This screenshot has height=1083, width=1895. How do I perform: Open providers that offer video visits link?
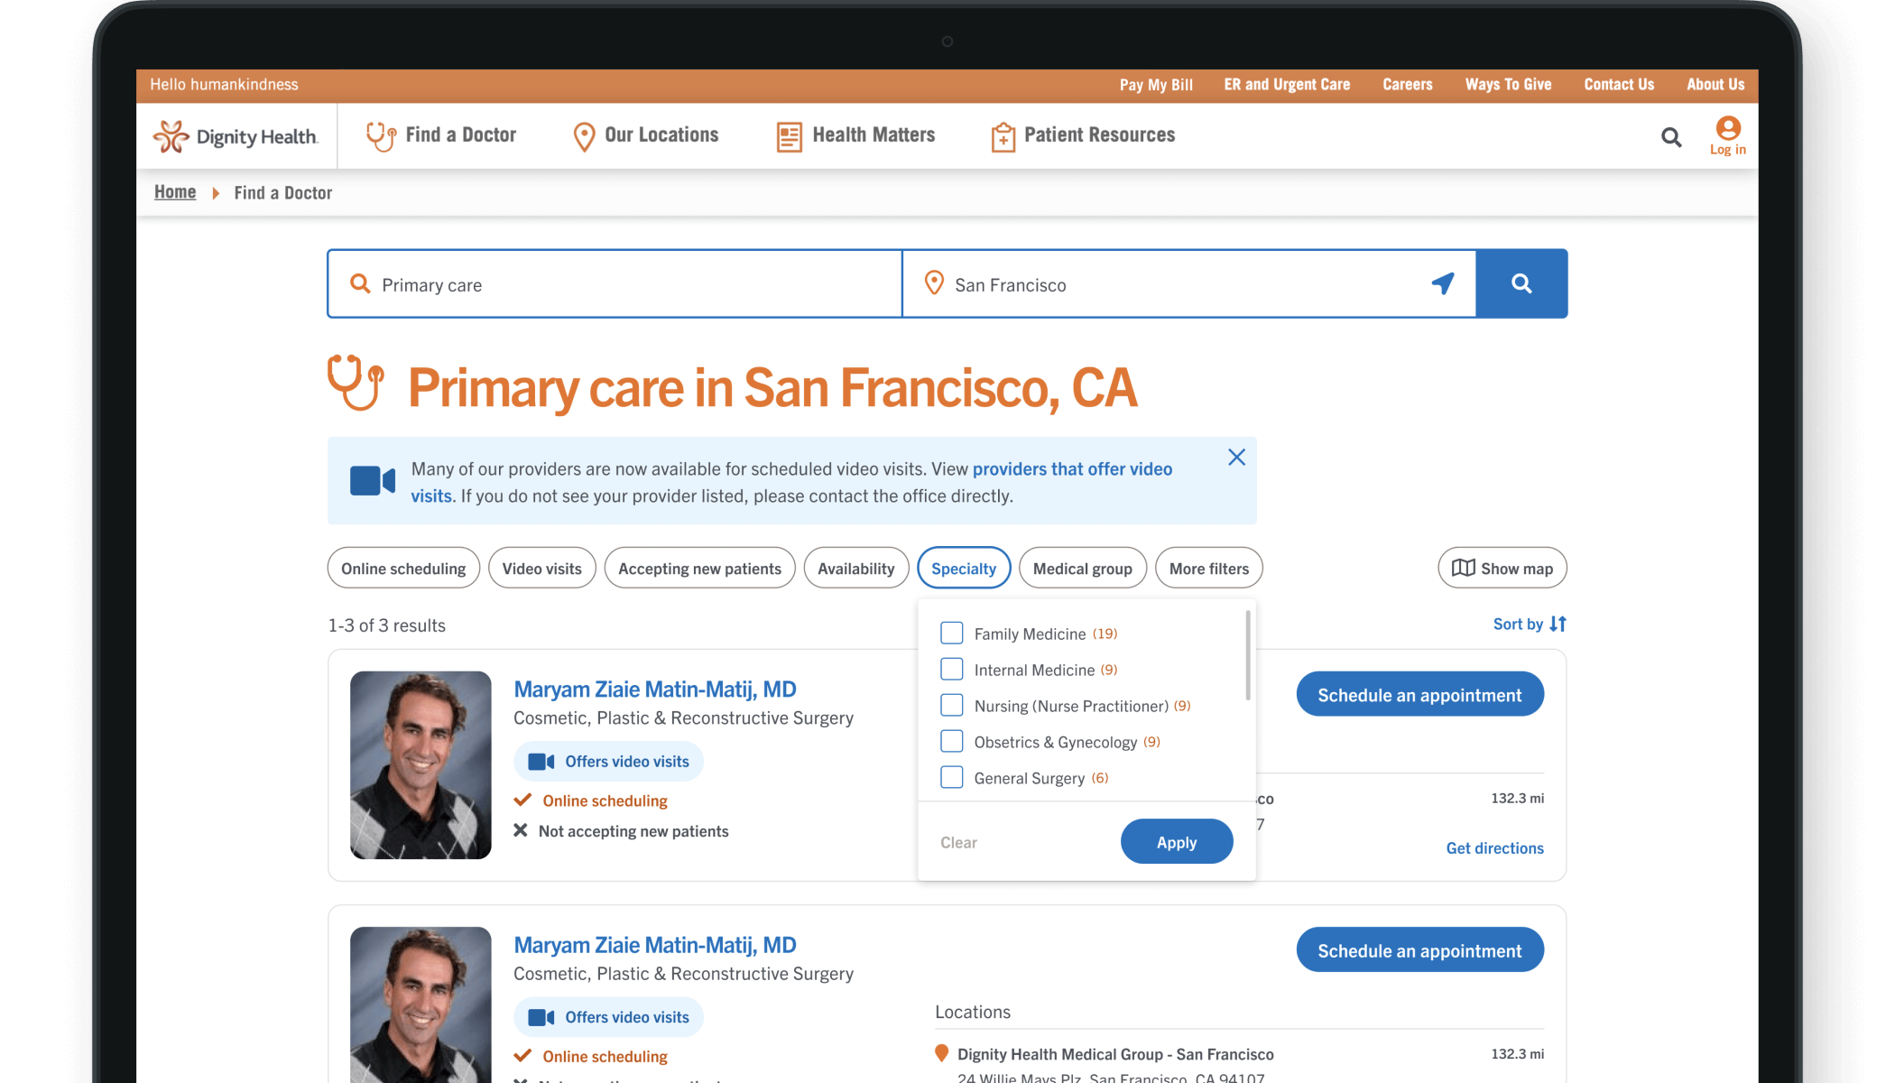[x=1073, y=469]
